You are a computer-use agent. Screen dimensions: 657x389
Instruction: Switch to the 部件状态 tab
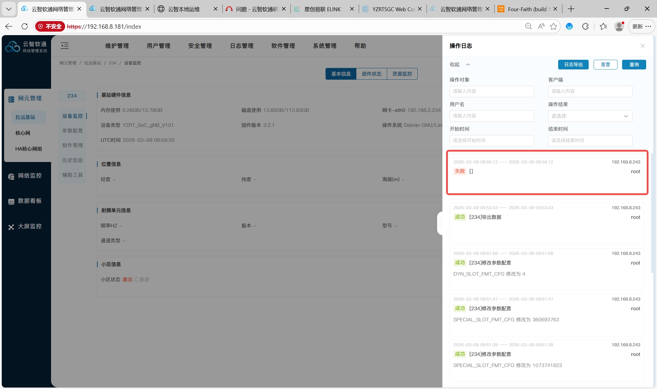click(x=371, y=74)
